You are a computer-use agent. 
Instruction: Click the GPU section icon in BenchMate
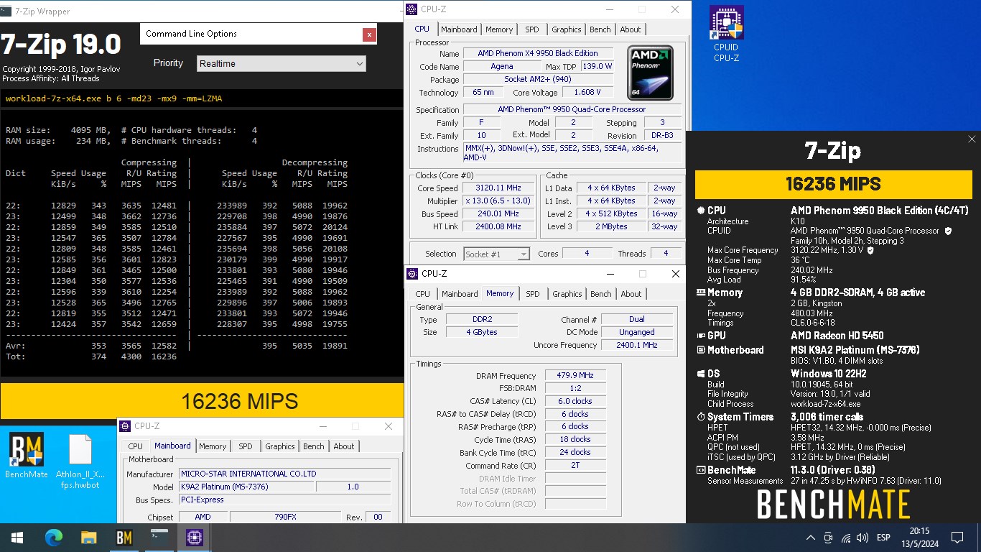(x=701, y=336)
